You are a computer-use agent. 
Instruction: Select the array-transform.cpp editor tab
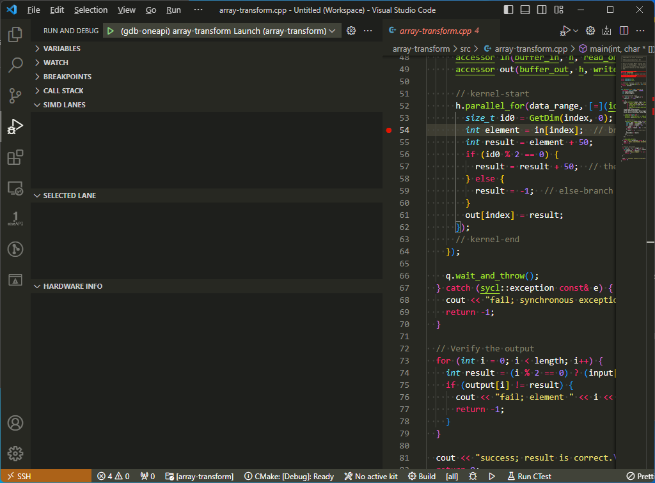click(x=434, y=31)
